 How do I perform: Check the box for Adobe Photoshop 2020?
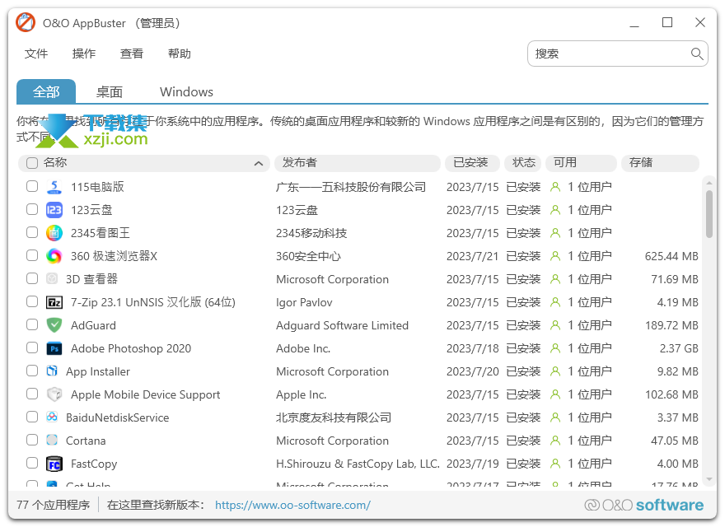(x=32, y=347)
